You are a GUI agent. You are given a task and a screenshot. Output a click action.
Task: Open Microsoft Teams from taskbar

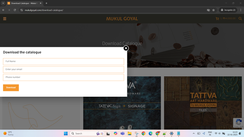(x=122, y=134)
